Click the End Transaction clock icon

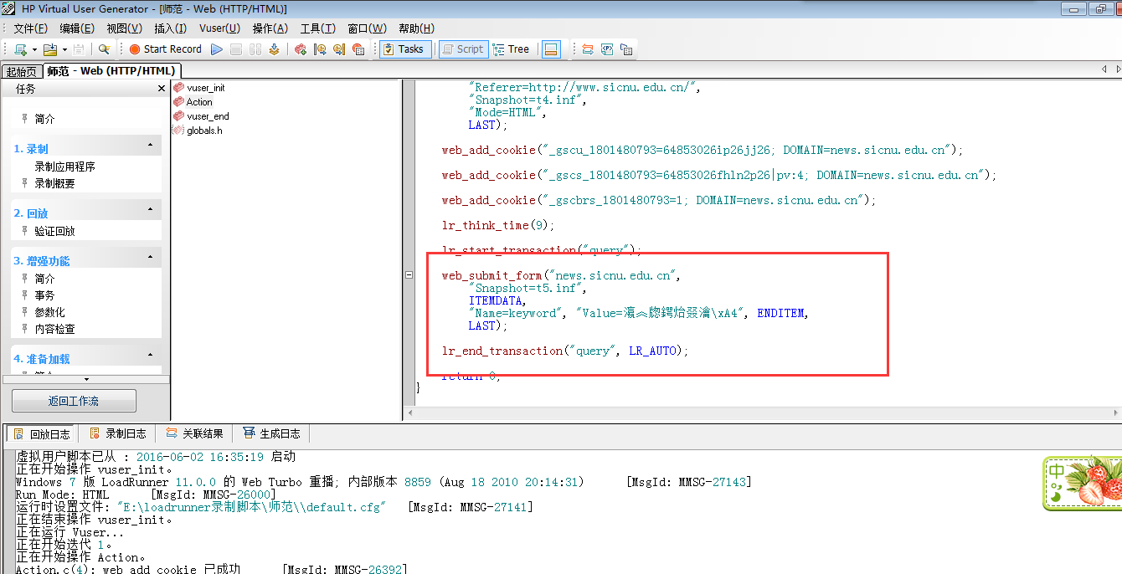339,49
